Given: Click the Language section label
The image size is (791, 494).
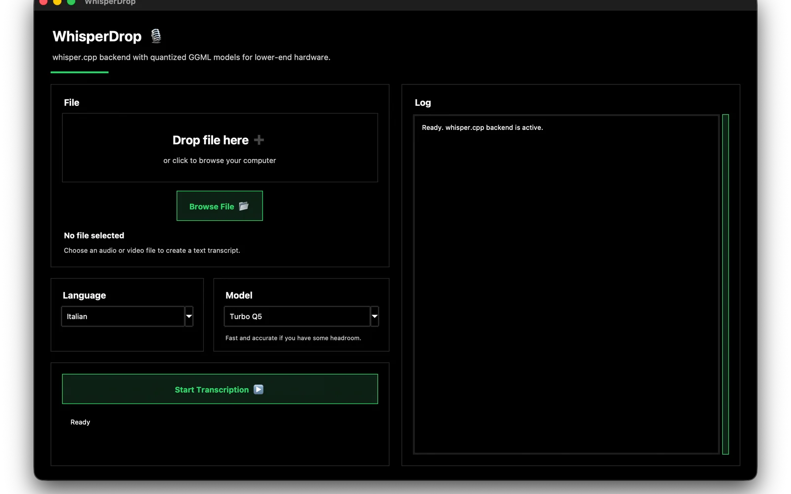Looking at the screenshot, I should pos(84,295).
